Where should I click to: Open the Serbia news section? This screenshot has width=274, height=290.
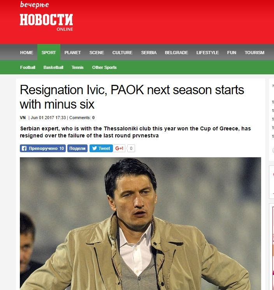click(x=149, y=53)
